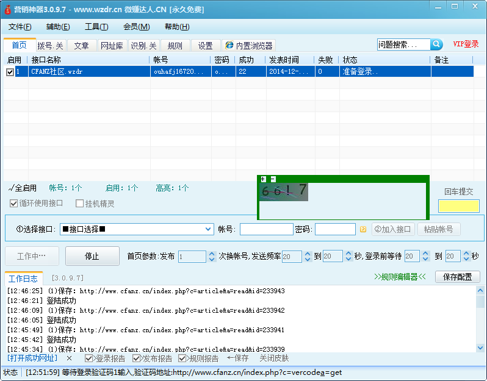Decrease the 发布 count stepper

(212, 259)
